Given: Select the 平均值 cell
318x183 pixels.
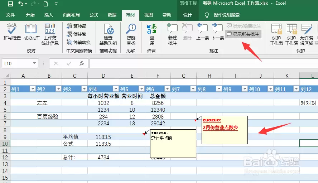Looking at the screenshot, I should pyautogui.click(x=74, y=137).
